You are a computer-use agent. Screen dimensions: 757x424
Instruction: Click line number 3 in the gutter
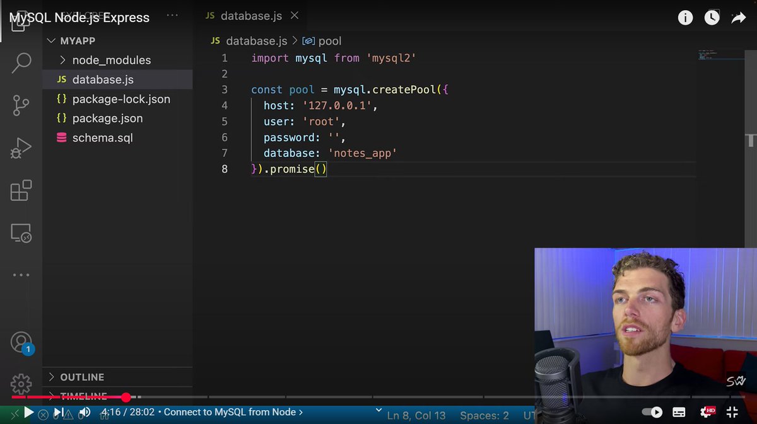click(225, 89)
